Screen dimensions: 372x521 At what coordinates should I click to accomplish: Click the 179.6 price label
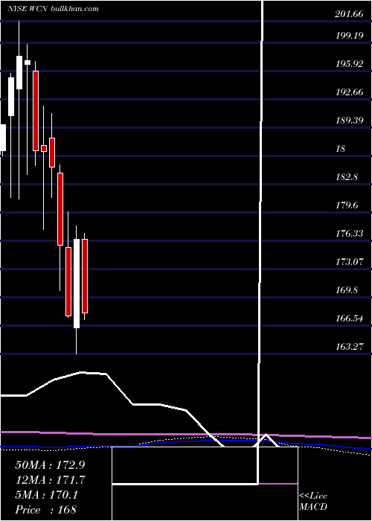(347, 205)
